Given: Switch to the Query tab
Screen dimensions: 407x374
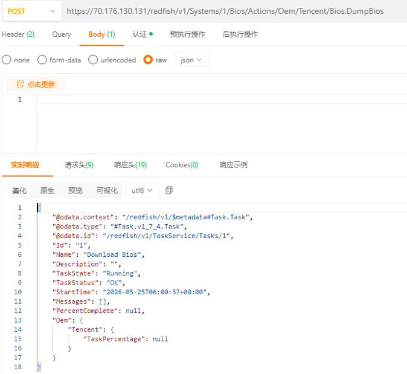Looking at the screenshot, I should (62, 34).
